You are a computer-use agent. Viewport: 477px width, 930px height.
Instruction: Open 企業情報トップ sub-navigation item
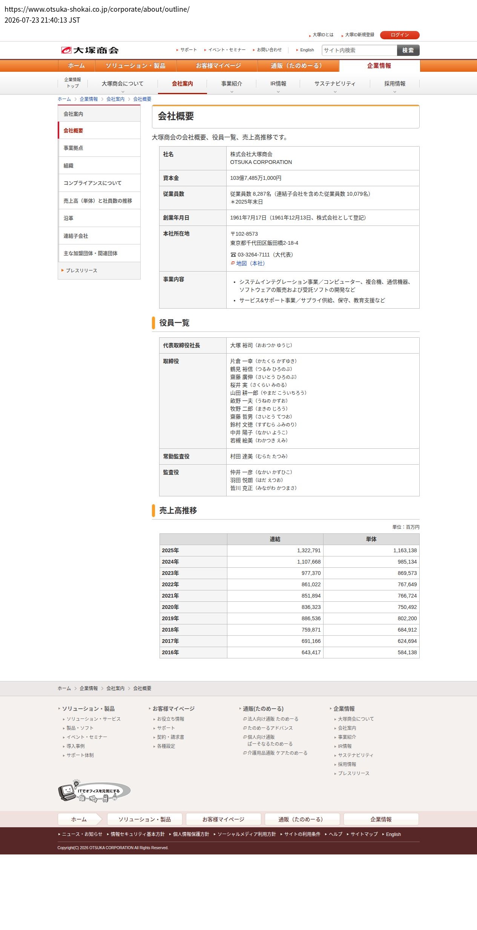(x=73, y=83)
